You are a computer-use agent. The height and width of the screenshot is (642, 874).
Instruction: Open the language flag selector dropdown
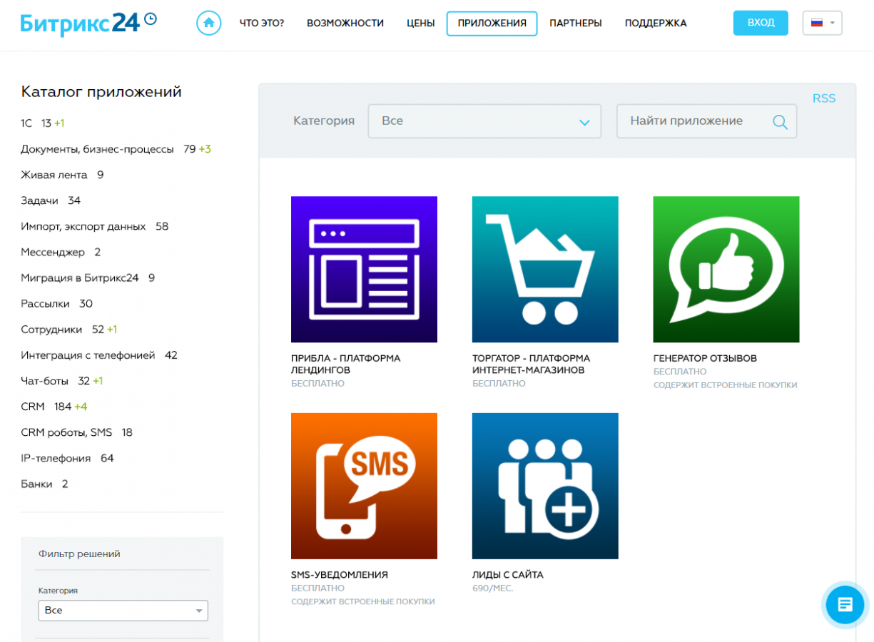[x=822, y=23]
